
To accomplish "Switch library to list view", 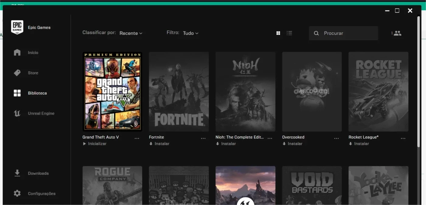I will click(x=289, y=33).
